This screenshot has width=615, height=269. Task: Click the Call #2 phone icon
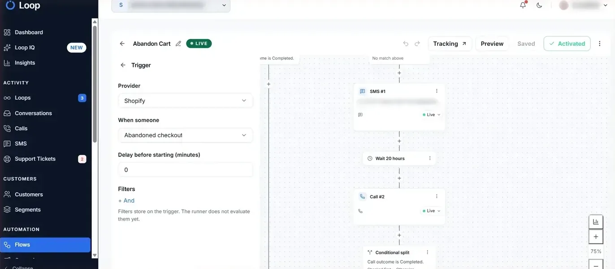[363, 196]
